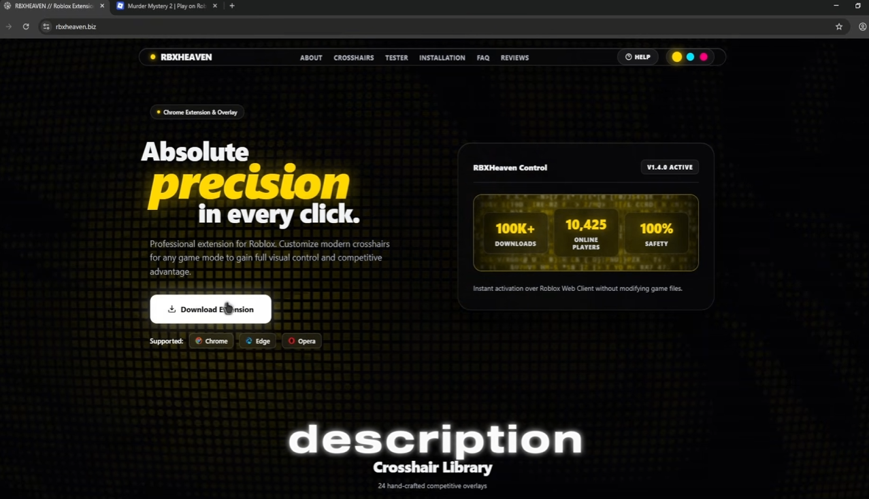Click the 'RBXHeaven Control' panel title

point(510,167)
